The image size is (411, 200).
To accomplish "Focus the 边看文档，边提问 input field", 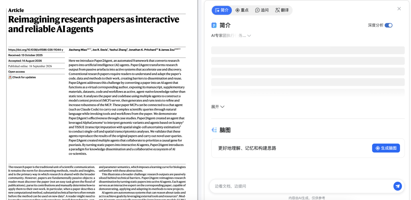I will click(301, 186).
